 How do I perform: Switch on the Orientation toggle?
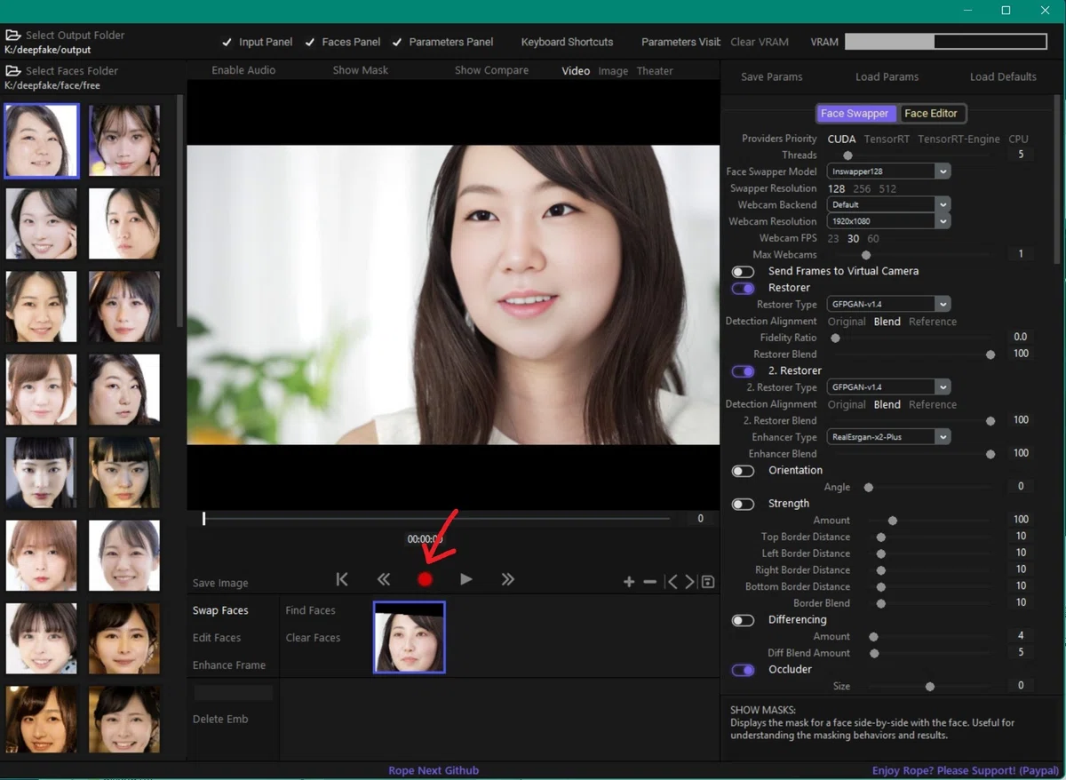[x=743, y=471]
